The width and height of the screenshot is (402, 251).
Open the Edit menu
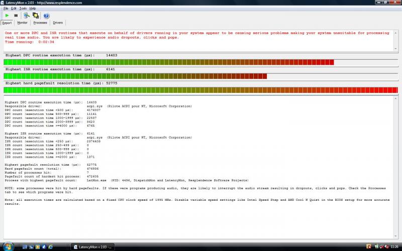click(x=14, y=9)
